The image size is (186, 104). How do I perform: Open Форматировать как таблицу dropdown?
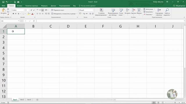click(x=113, y=12)
